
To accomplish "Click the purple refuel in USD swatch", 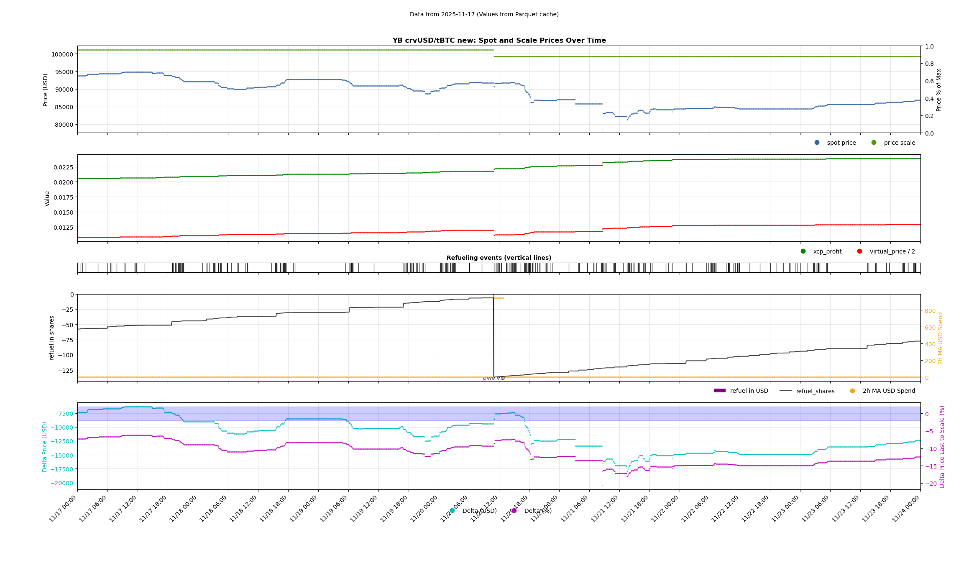I will [719, 391].
